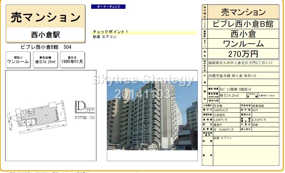Click the 間取り ワンルーム info box
Viewport: 285px width, 173px height.
coord(18,60)
